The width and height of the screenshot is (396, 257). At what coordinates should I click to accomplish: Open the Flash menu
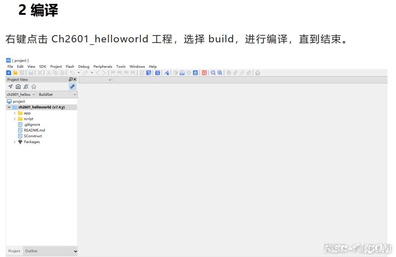(70, 66)
